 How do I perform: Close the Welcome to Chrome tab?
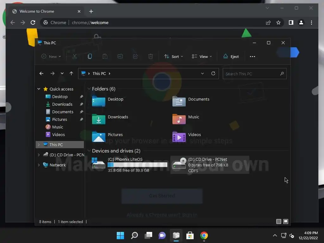coord(79,11)
